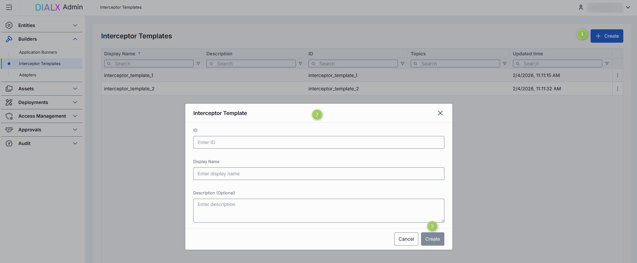Viewport: 637px width, 263px height.
Task: Expand the Access Management section
Action: click(75, 116)
